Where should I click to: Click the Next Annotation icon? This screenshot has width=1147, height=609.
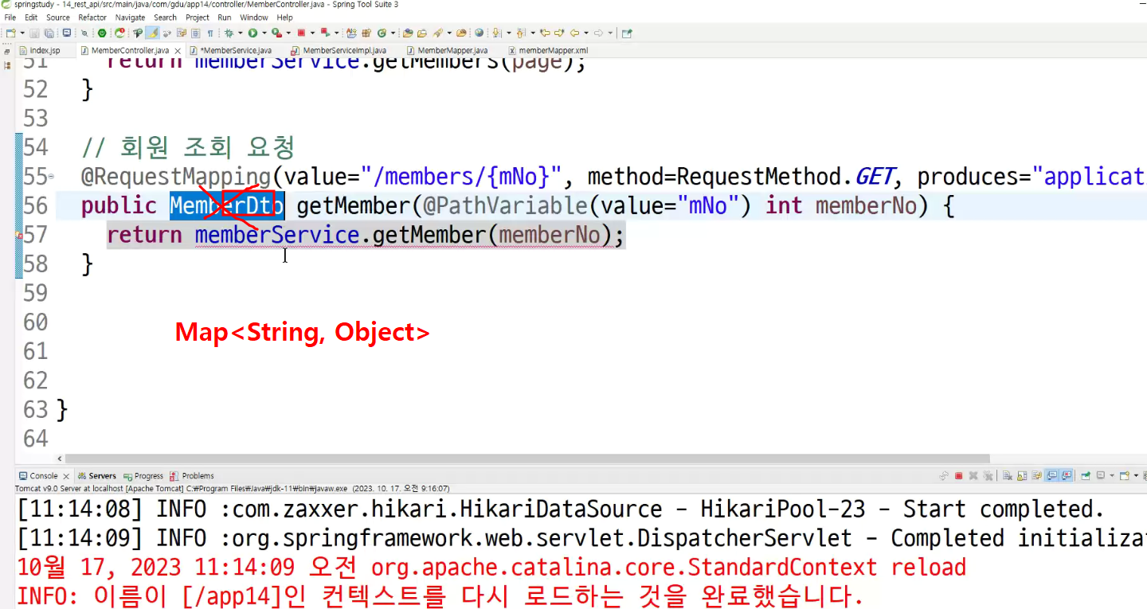(x=497, y=33)
